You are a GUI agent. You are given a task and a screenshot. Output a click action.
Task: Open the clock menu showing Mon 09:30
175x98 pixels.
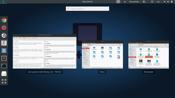point(87,2)
